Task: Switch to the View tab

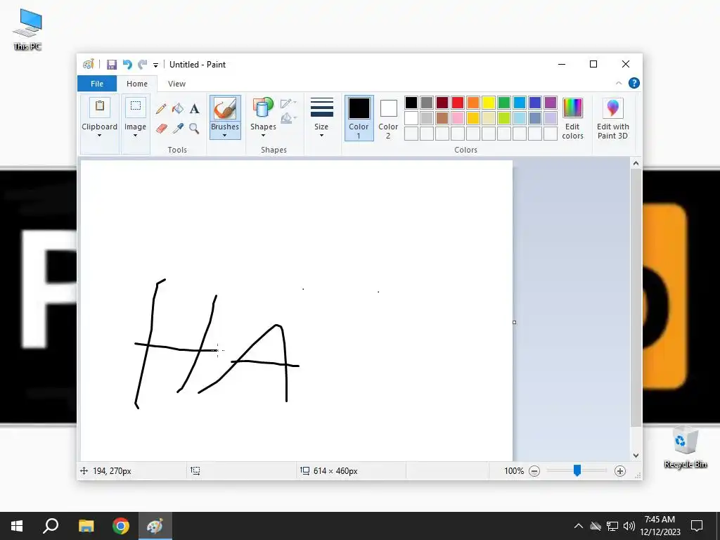Action: pyautogui.click(x=176, y=84)
